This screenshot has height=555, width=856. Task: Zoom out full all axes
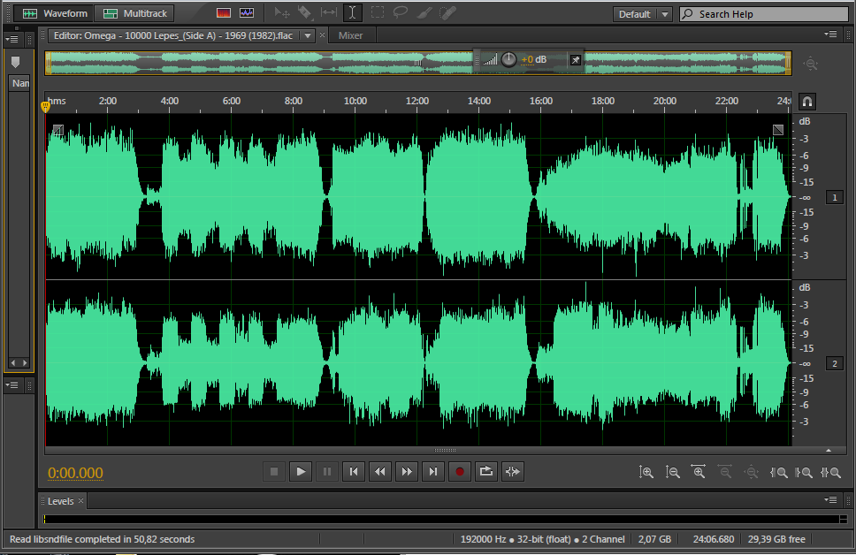click(752, 473)
